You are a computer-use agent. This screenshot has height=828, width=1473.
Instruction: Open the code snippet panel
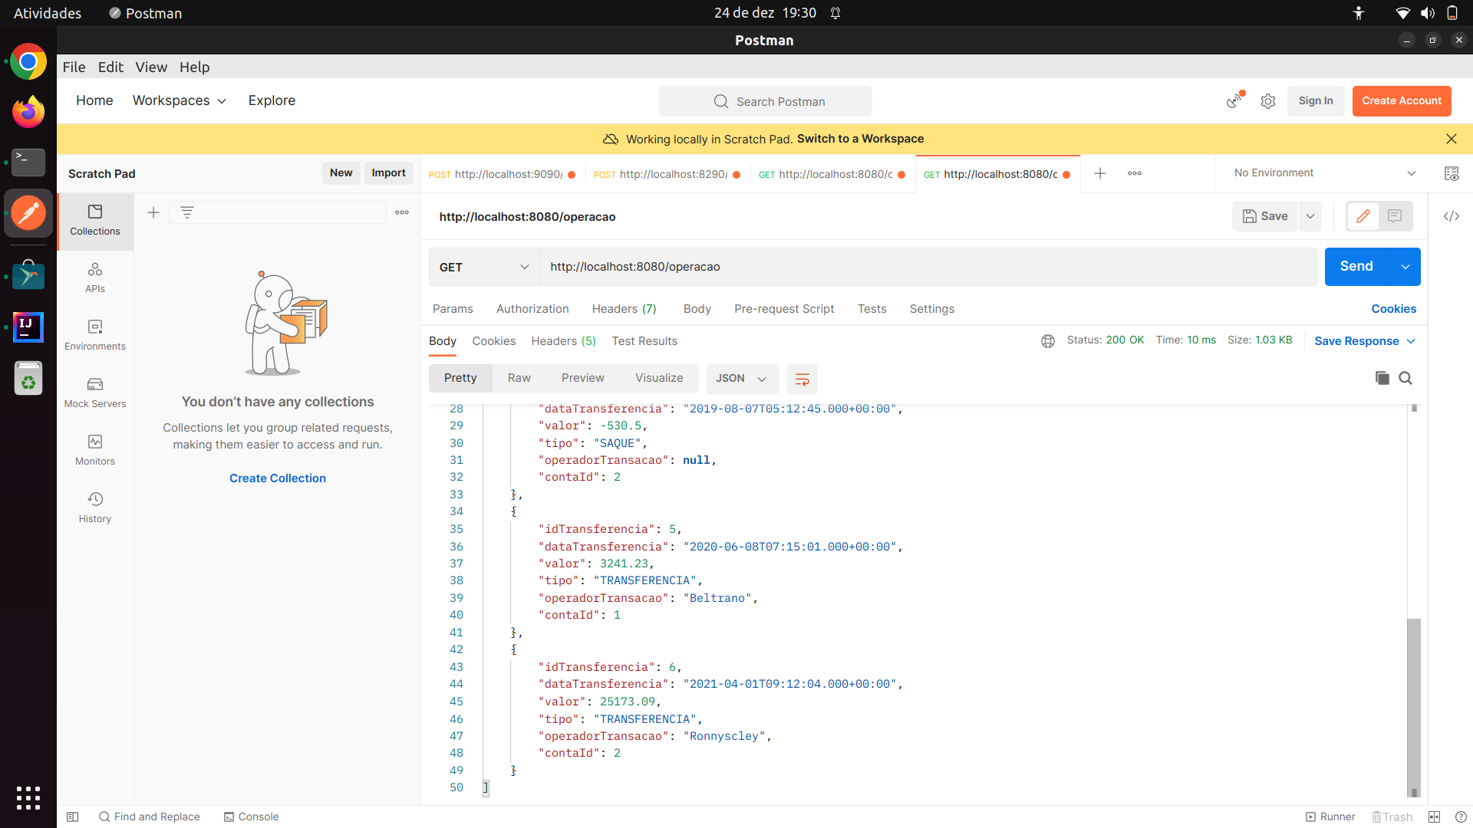click(1452, 217)
